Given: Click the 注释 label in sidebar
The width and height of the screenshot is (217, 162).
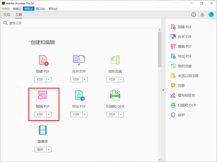Looking at the screenshot, I should 181,86.
